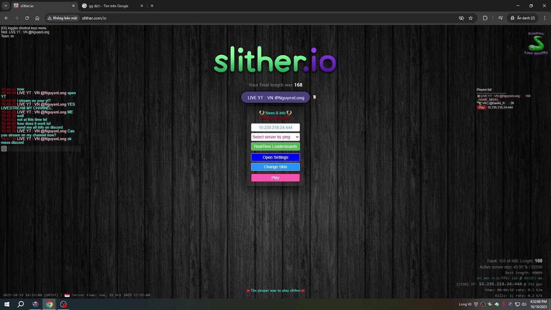Click '[EE] toggles shortcut keys menu' text
This screenshot has width=551, height=310.
click(24, 28)
